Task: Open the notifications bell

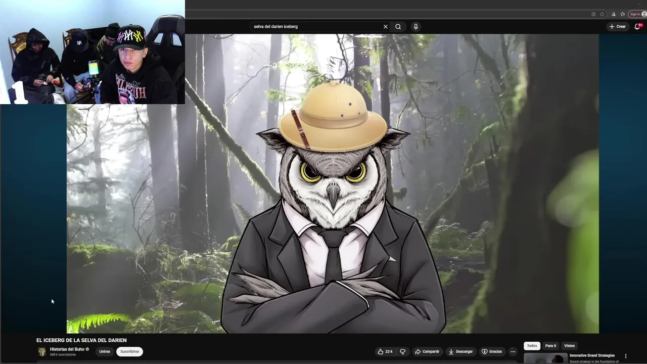Action: click(637, 27)
